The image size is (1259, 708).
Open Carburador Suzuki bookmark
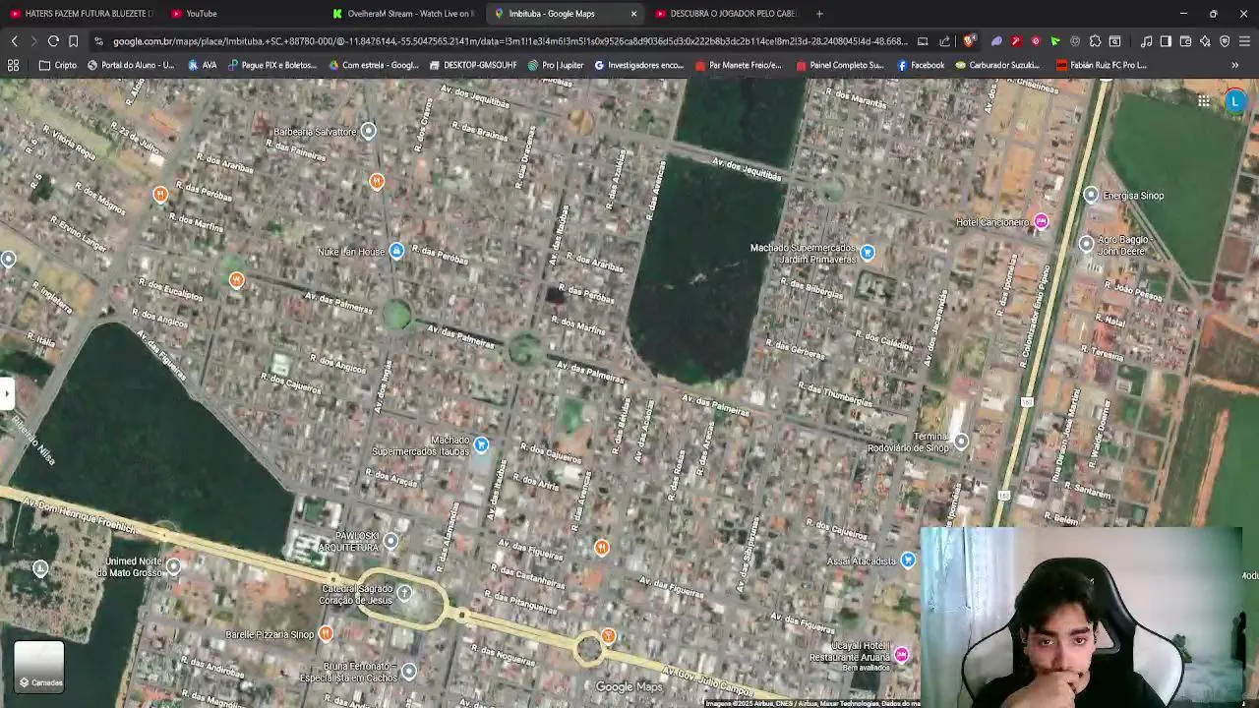point(997,65)
